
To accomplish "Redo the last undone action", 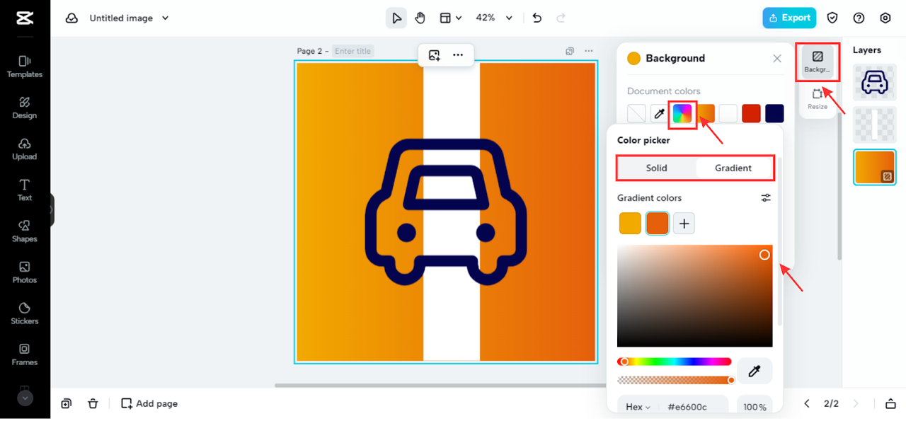I will pos(561,18).
